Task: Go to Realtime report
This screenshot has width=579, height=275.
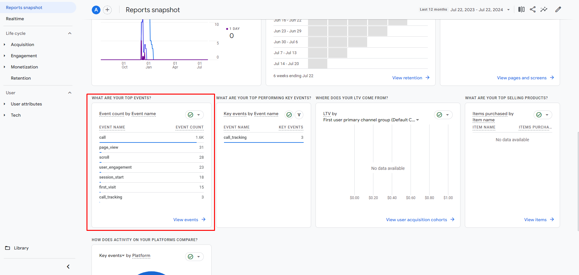Action: click(15, 19)
